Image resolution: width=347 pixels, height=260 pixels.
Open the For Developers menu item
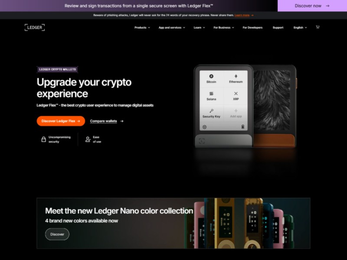(x=252, y=28)
